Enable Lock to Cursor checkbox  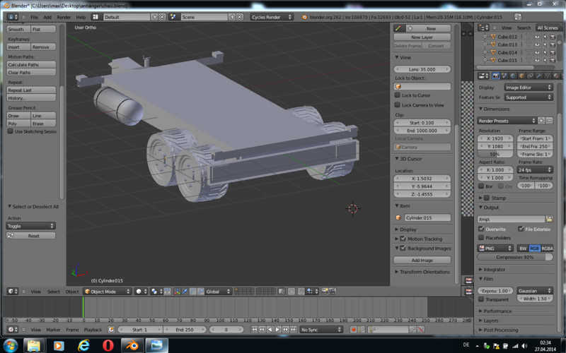(x=398, y=95)
